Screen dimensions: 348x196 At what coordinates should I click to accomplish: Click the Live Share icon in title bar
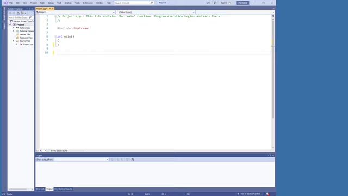[x=208, y=3]
